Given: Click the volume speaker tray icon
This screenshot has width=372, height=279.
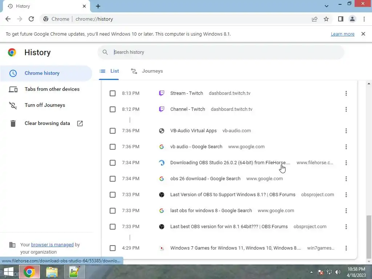Looking at the screenshot, I should tap(337, 272).
